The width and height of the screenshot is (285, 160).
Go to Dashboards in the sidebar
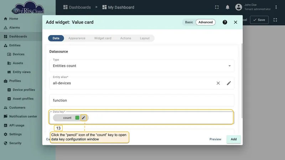[x=21, y=37]
